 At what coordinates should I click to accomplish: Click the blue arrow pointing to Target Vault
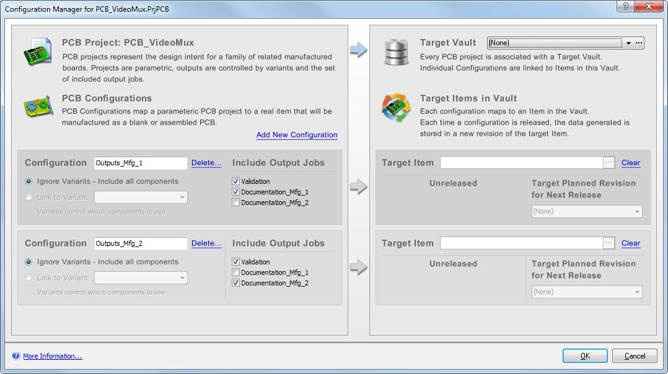(359, 50)
